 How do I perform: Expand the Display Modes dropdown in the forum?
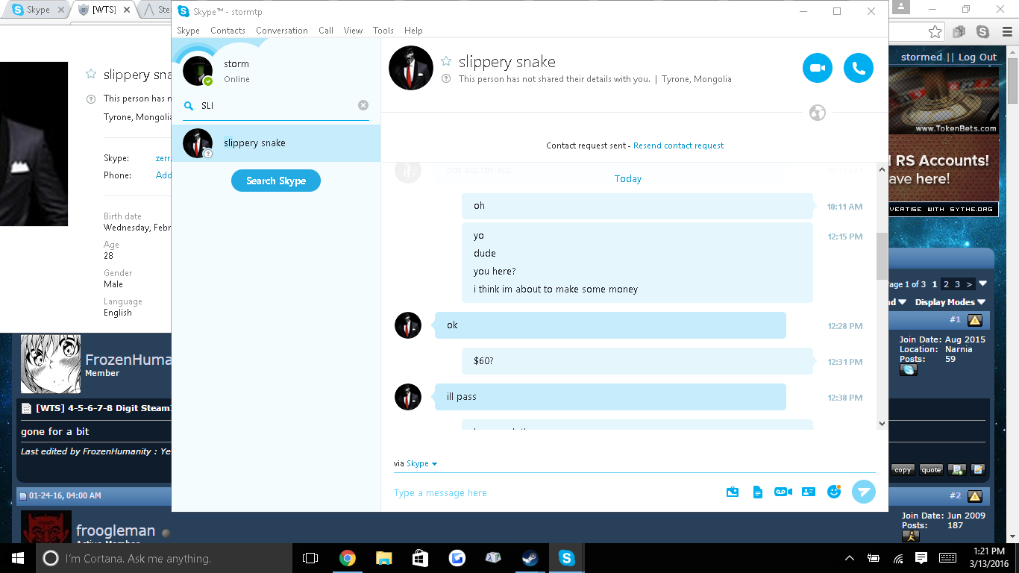pos(950,302)
